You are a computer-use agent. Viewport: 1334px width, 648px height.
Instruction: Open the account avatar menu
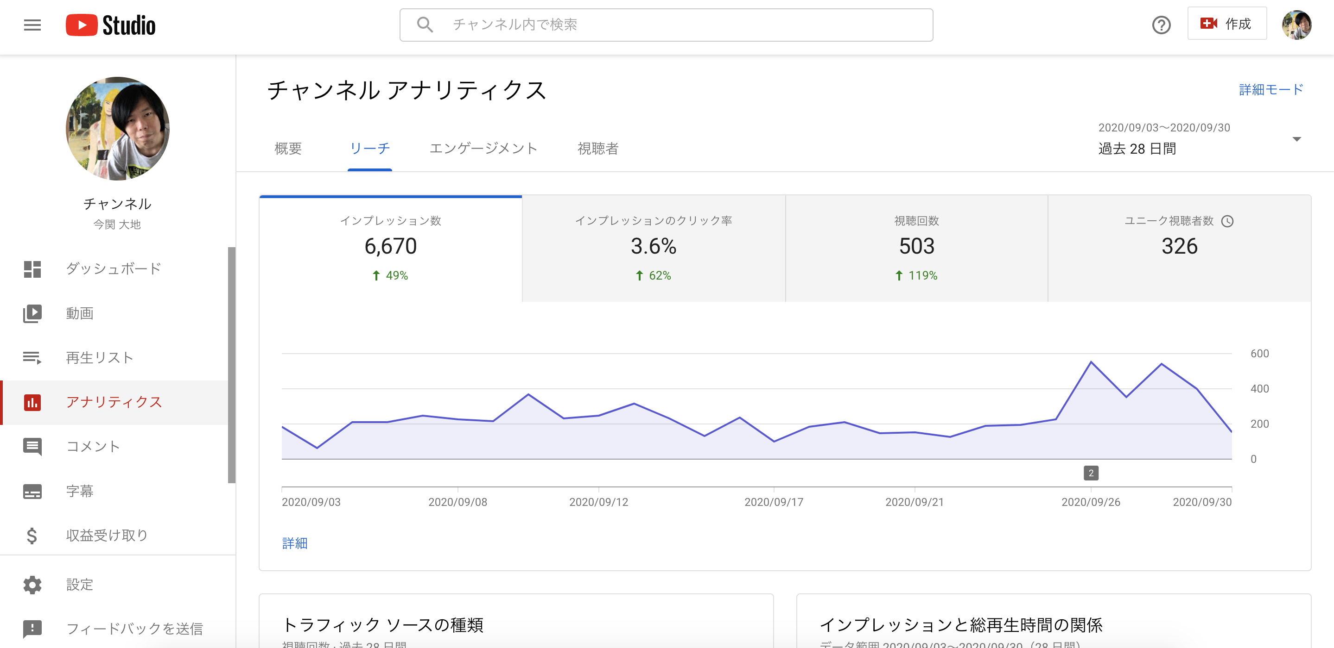coord(1296,25)
